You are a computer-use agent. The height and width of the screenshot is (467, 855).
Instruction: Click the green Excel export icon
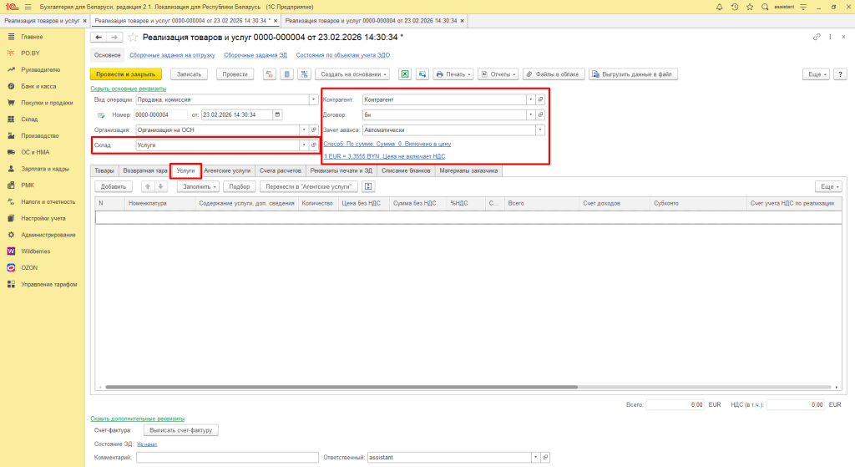coord(404,74)
